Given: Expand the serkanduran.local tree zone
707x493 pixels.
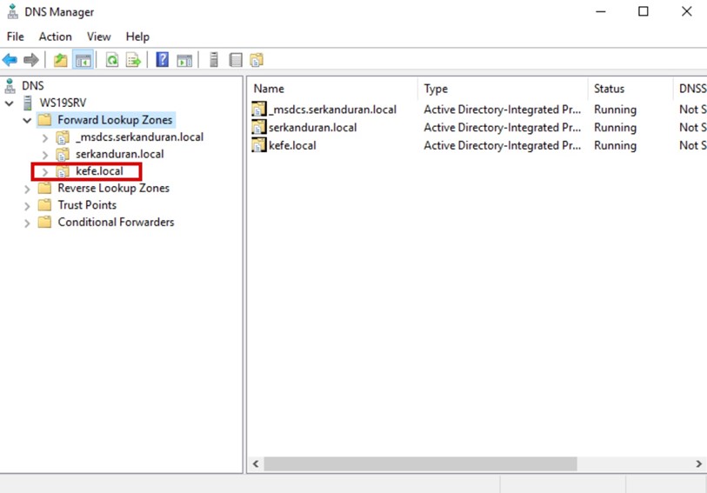Looking at the screenshot, I should (45, 155).
